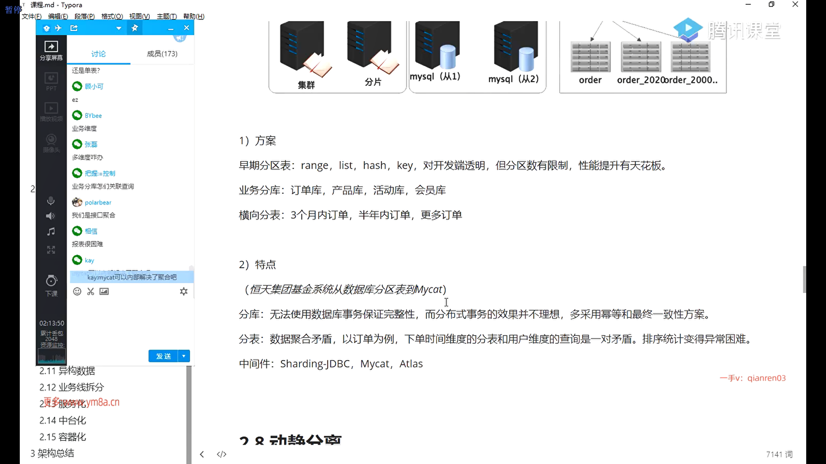The height and width of the screenshot is (464, 826).
Task: Click the share/export icon in blue toolbar
Action: (x=74, y=28)
